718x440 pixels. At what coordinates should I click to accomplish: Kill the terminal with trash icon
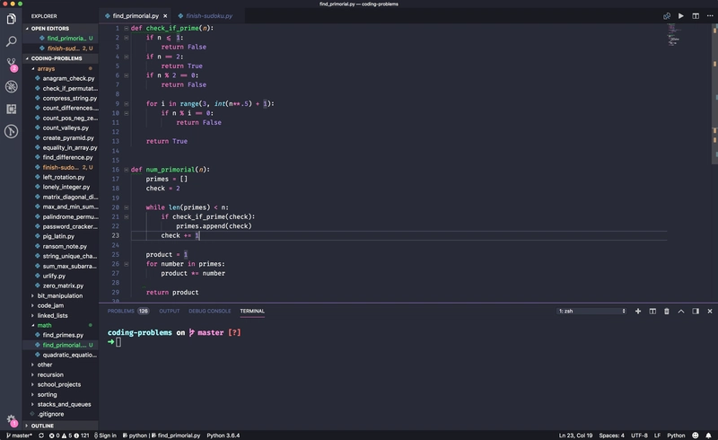point(667,311)
